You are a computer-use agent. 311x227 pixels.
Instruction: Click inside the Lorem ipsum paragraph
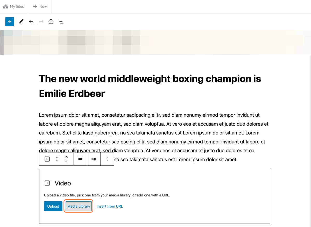click(x=154, y=137)
